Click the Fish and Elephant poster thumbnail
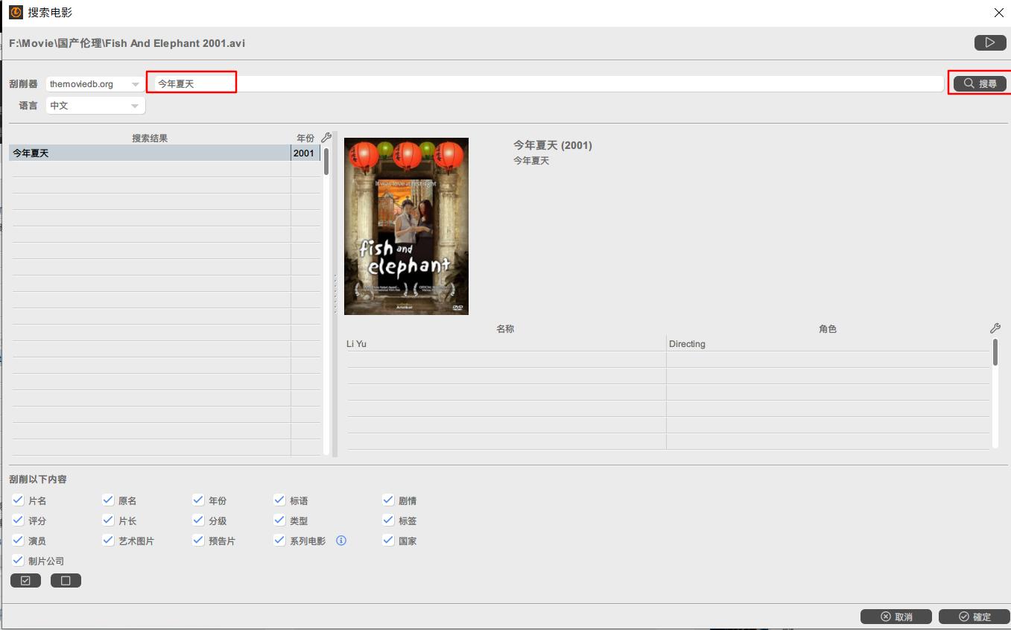This screenshot has width=1011, height=630. coord(406,226)
